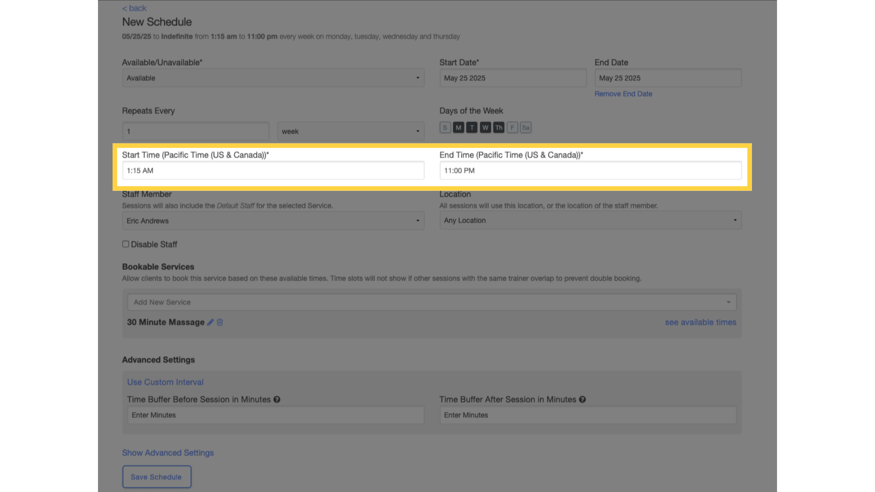Image resolution: width=875 pixels, height=492 pixels.
Task: Toggle Friday in Days of the Week
Action: tap(512, 128)
